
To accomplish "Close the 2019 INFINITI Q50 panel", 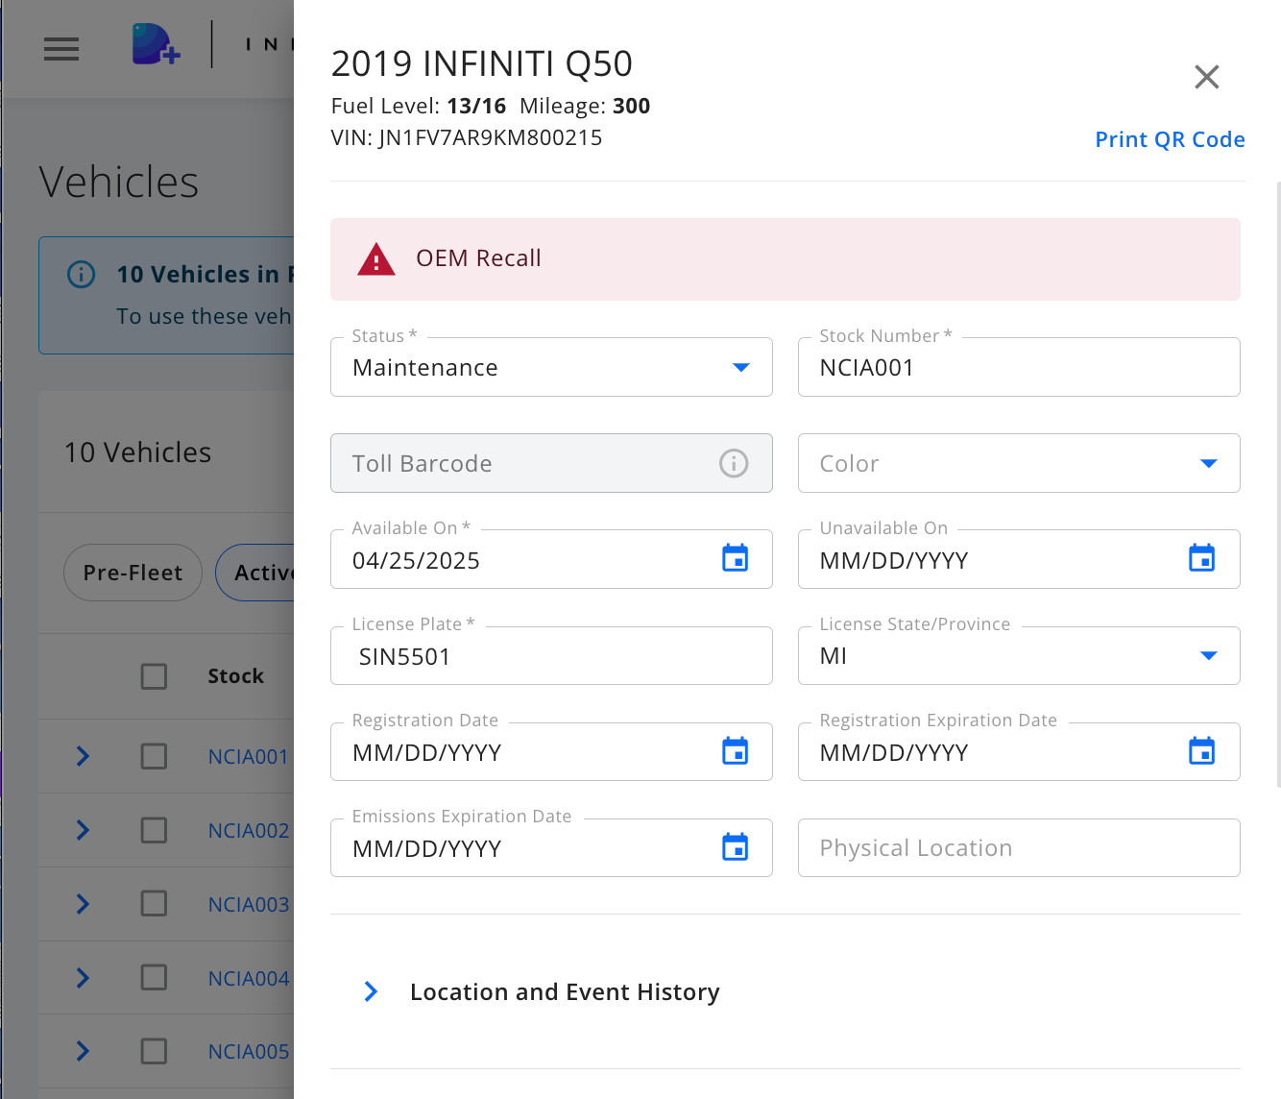I will [1206, 77].
